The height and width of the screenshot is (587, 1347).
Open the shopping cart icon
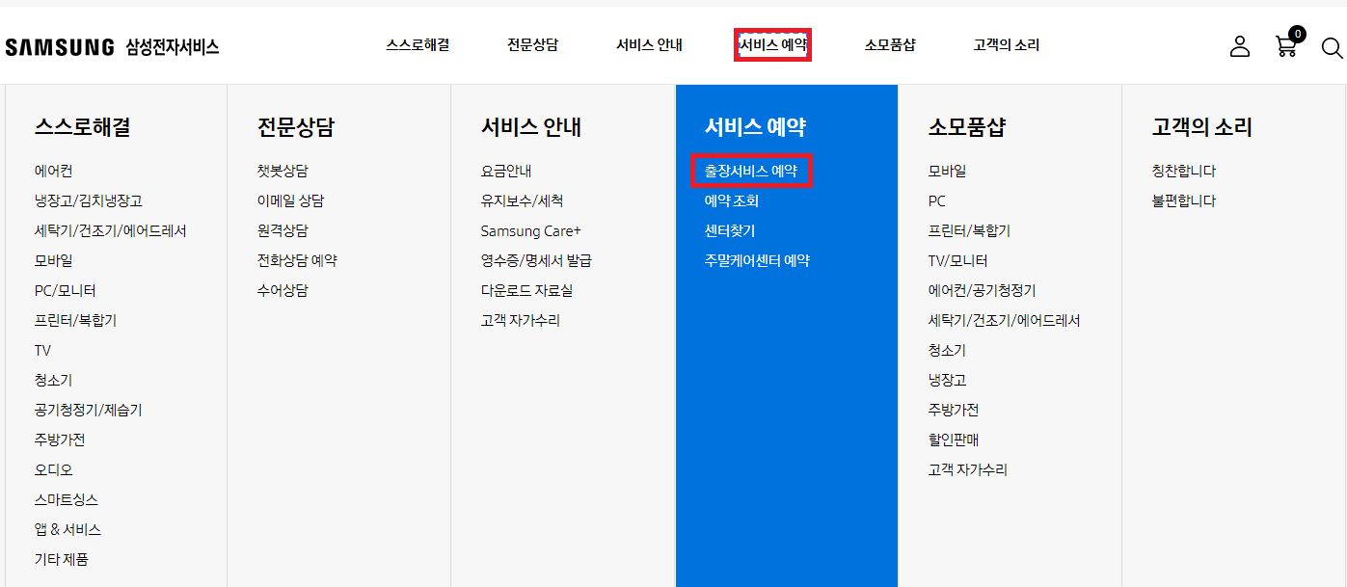click(1287, 44)
